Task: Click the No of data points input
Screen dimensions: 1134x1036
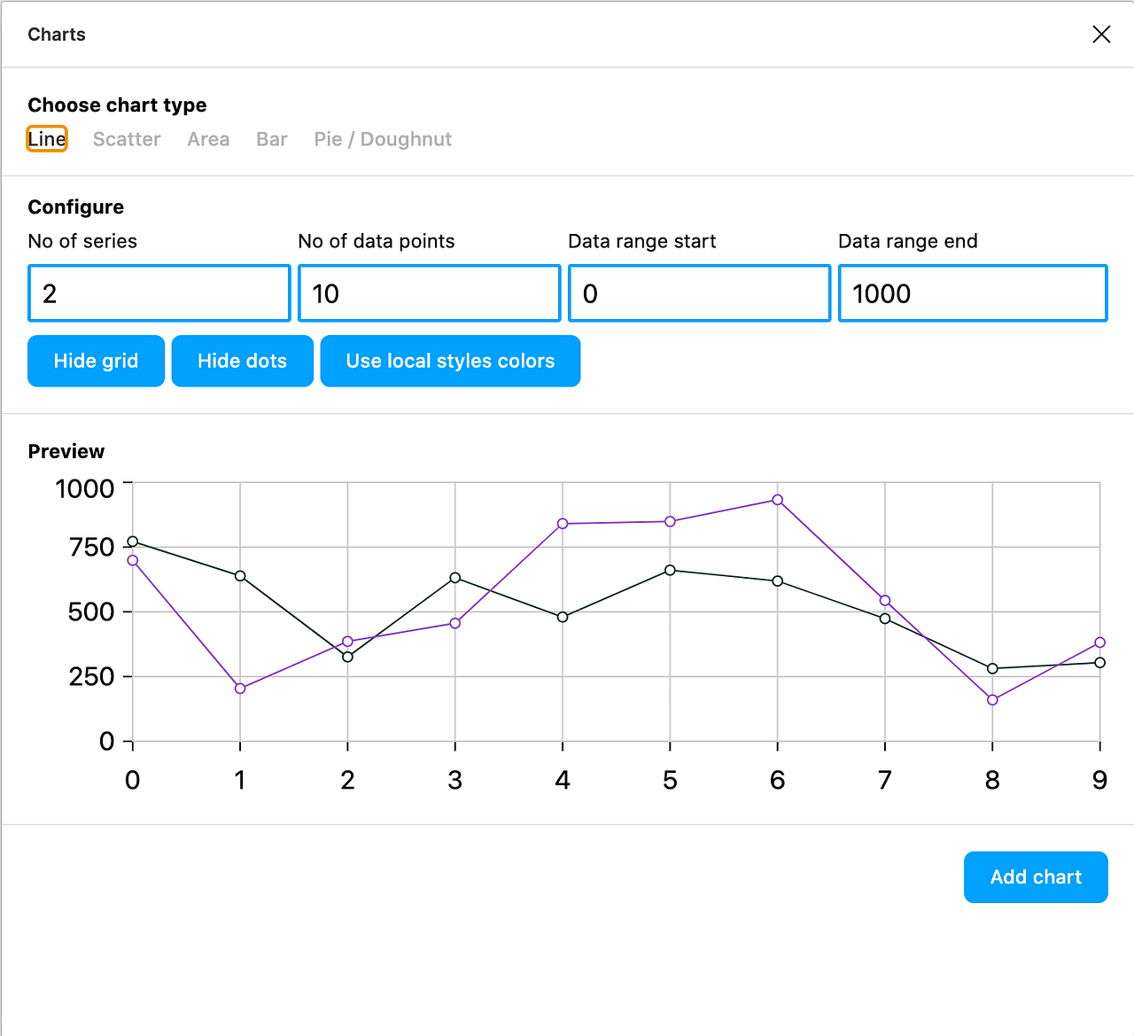Action: (x=429, y=292)
